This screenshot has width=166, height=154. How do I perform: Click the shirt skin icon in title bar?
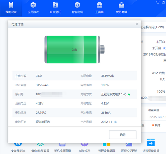(x=158, y=2)
